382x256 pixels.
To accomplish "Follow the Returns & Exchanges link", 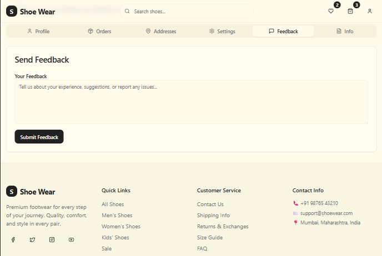I will (x=223, y=227).
